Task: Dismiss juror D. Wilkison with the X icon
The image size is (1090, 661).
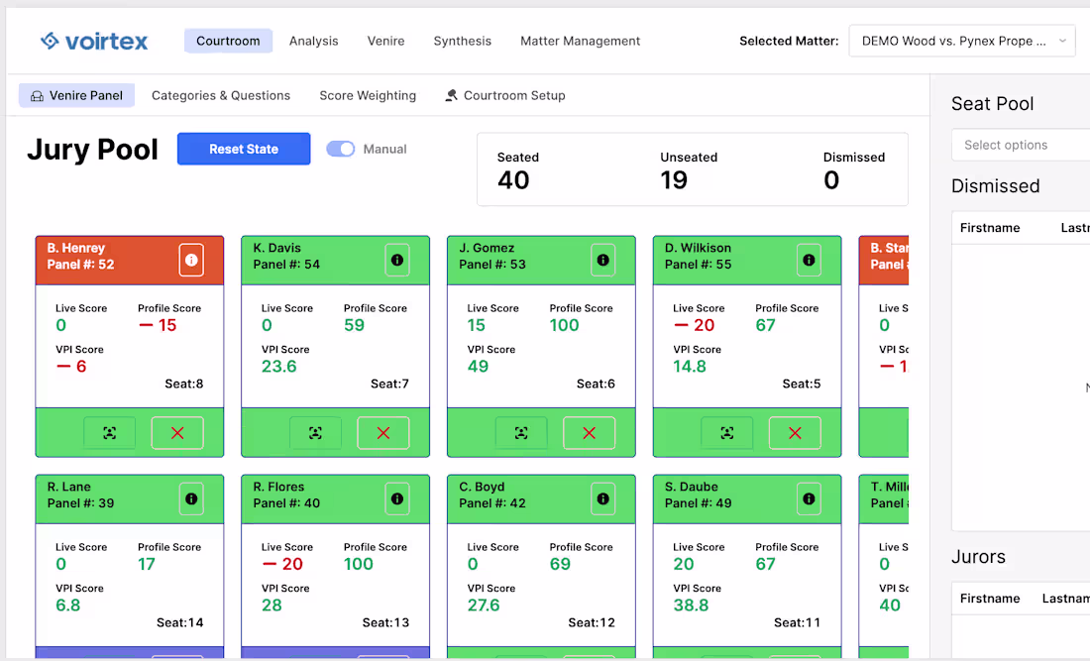Action: pos(794,432)
